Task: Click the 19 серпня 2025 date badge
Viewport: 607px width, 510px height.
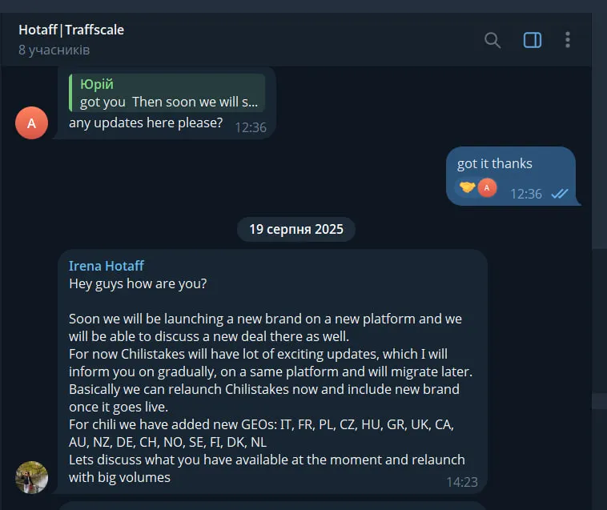Action: [x=296, y=229]
